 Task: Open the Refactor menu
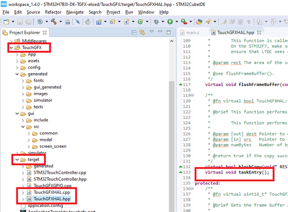click(53, 12)
